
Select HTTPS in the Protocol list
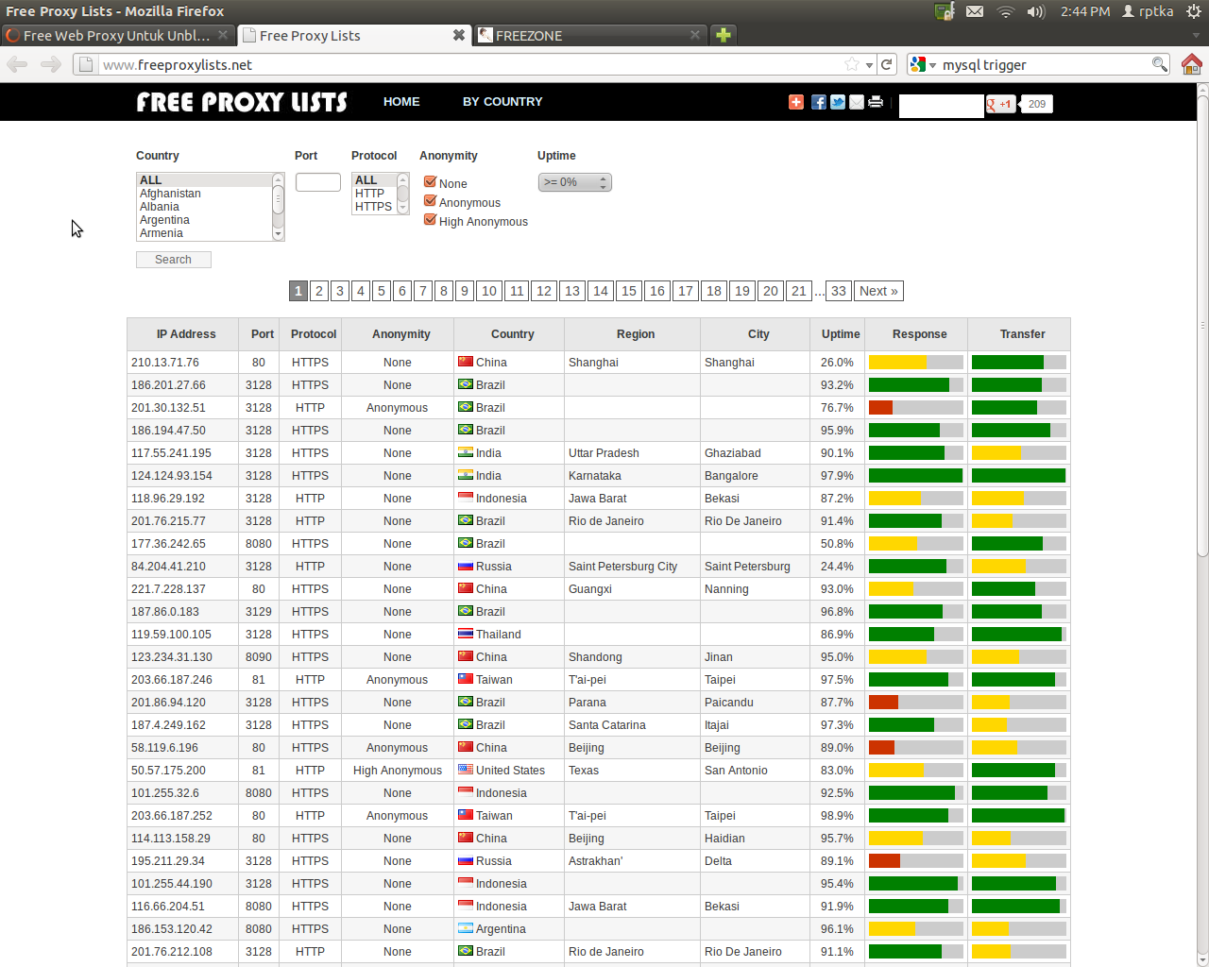pyautogui.click(x=373, y=207)
